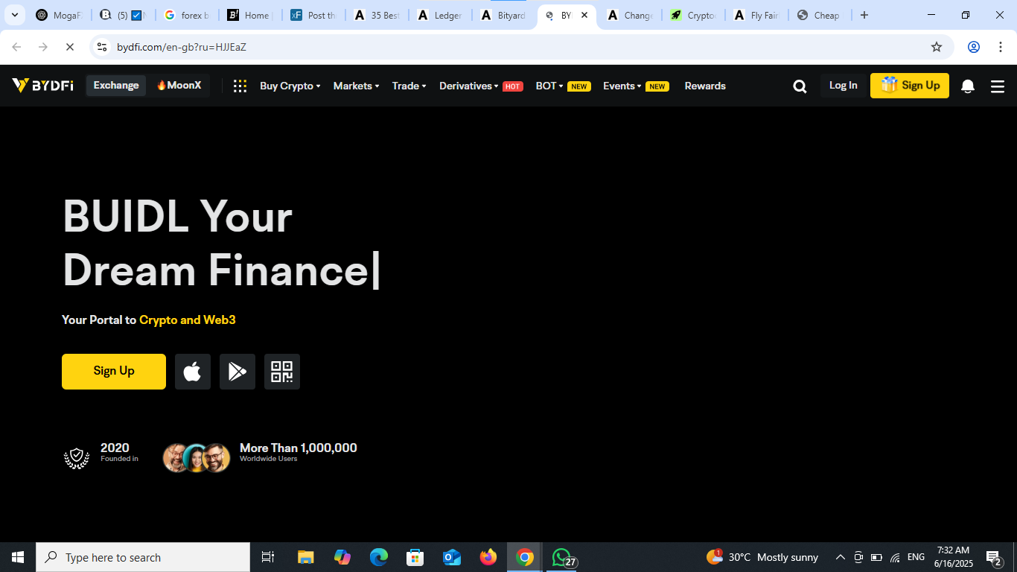This screenshot has width=1017, height=572.
Task: Click the header Sign Up button
Action: pos(910,86)
